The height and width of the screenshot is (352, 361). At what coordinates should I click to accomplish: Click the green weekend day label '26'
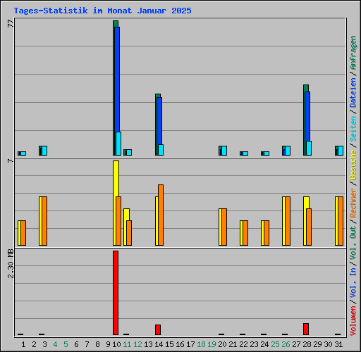[286, 344]
